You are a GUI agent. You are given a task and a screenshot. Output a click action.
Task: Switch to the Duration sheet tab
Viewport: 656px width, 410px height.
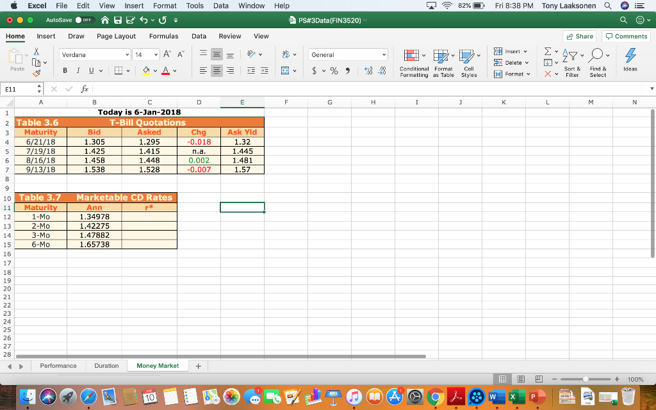pyautogui.click(x=106, y=365)
